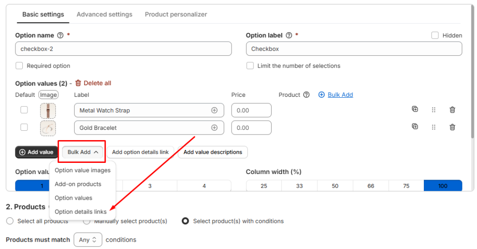Image resolution: width=477 pixels, height=249 pixels.
Task: Click Delete all option values link
Action: tap(93, 83)
